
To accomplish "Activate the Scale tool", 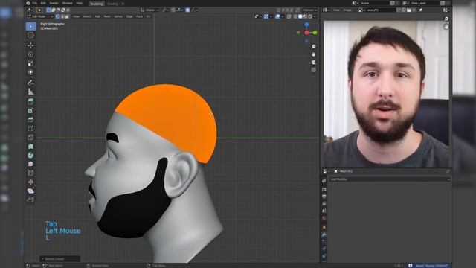I will [x=30, y=63].
